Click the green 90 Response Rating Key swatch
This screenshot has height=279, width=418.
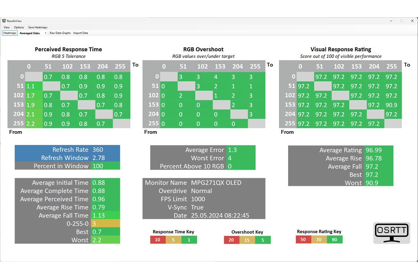point(334,240)
